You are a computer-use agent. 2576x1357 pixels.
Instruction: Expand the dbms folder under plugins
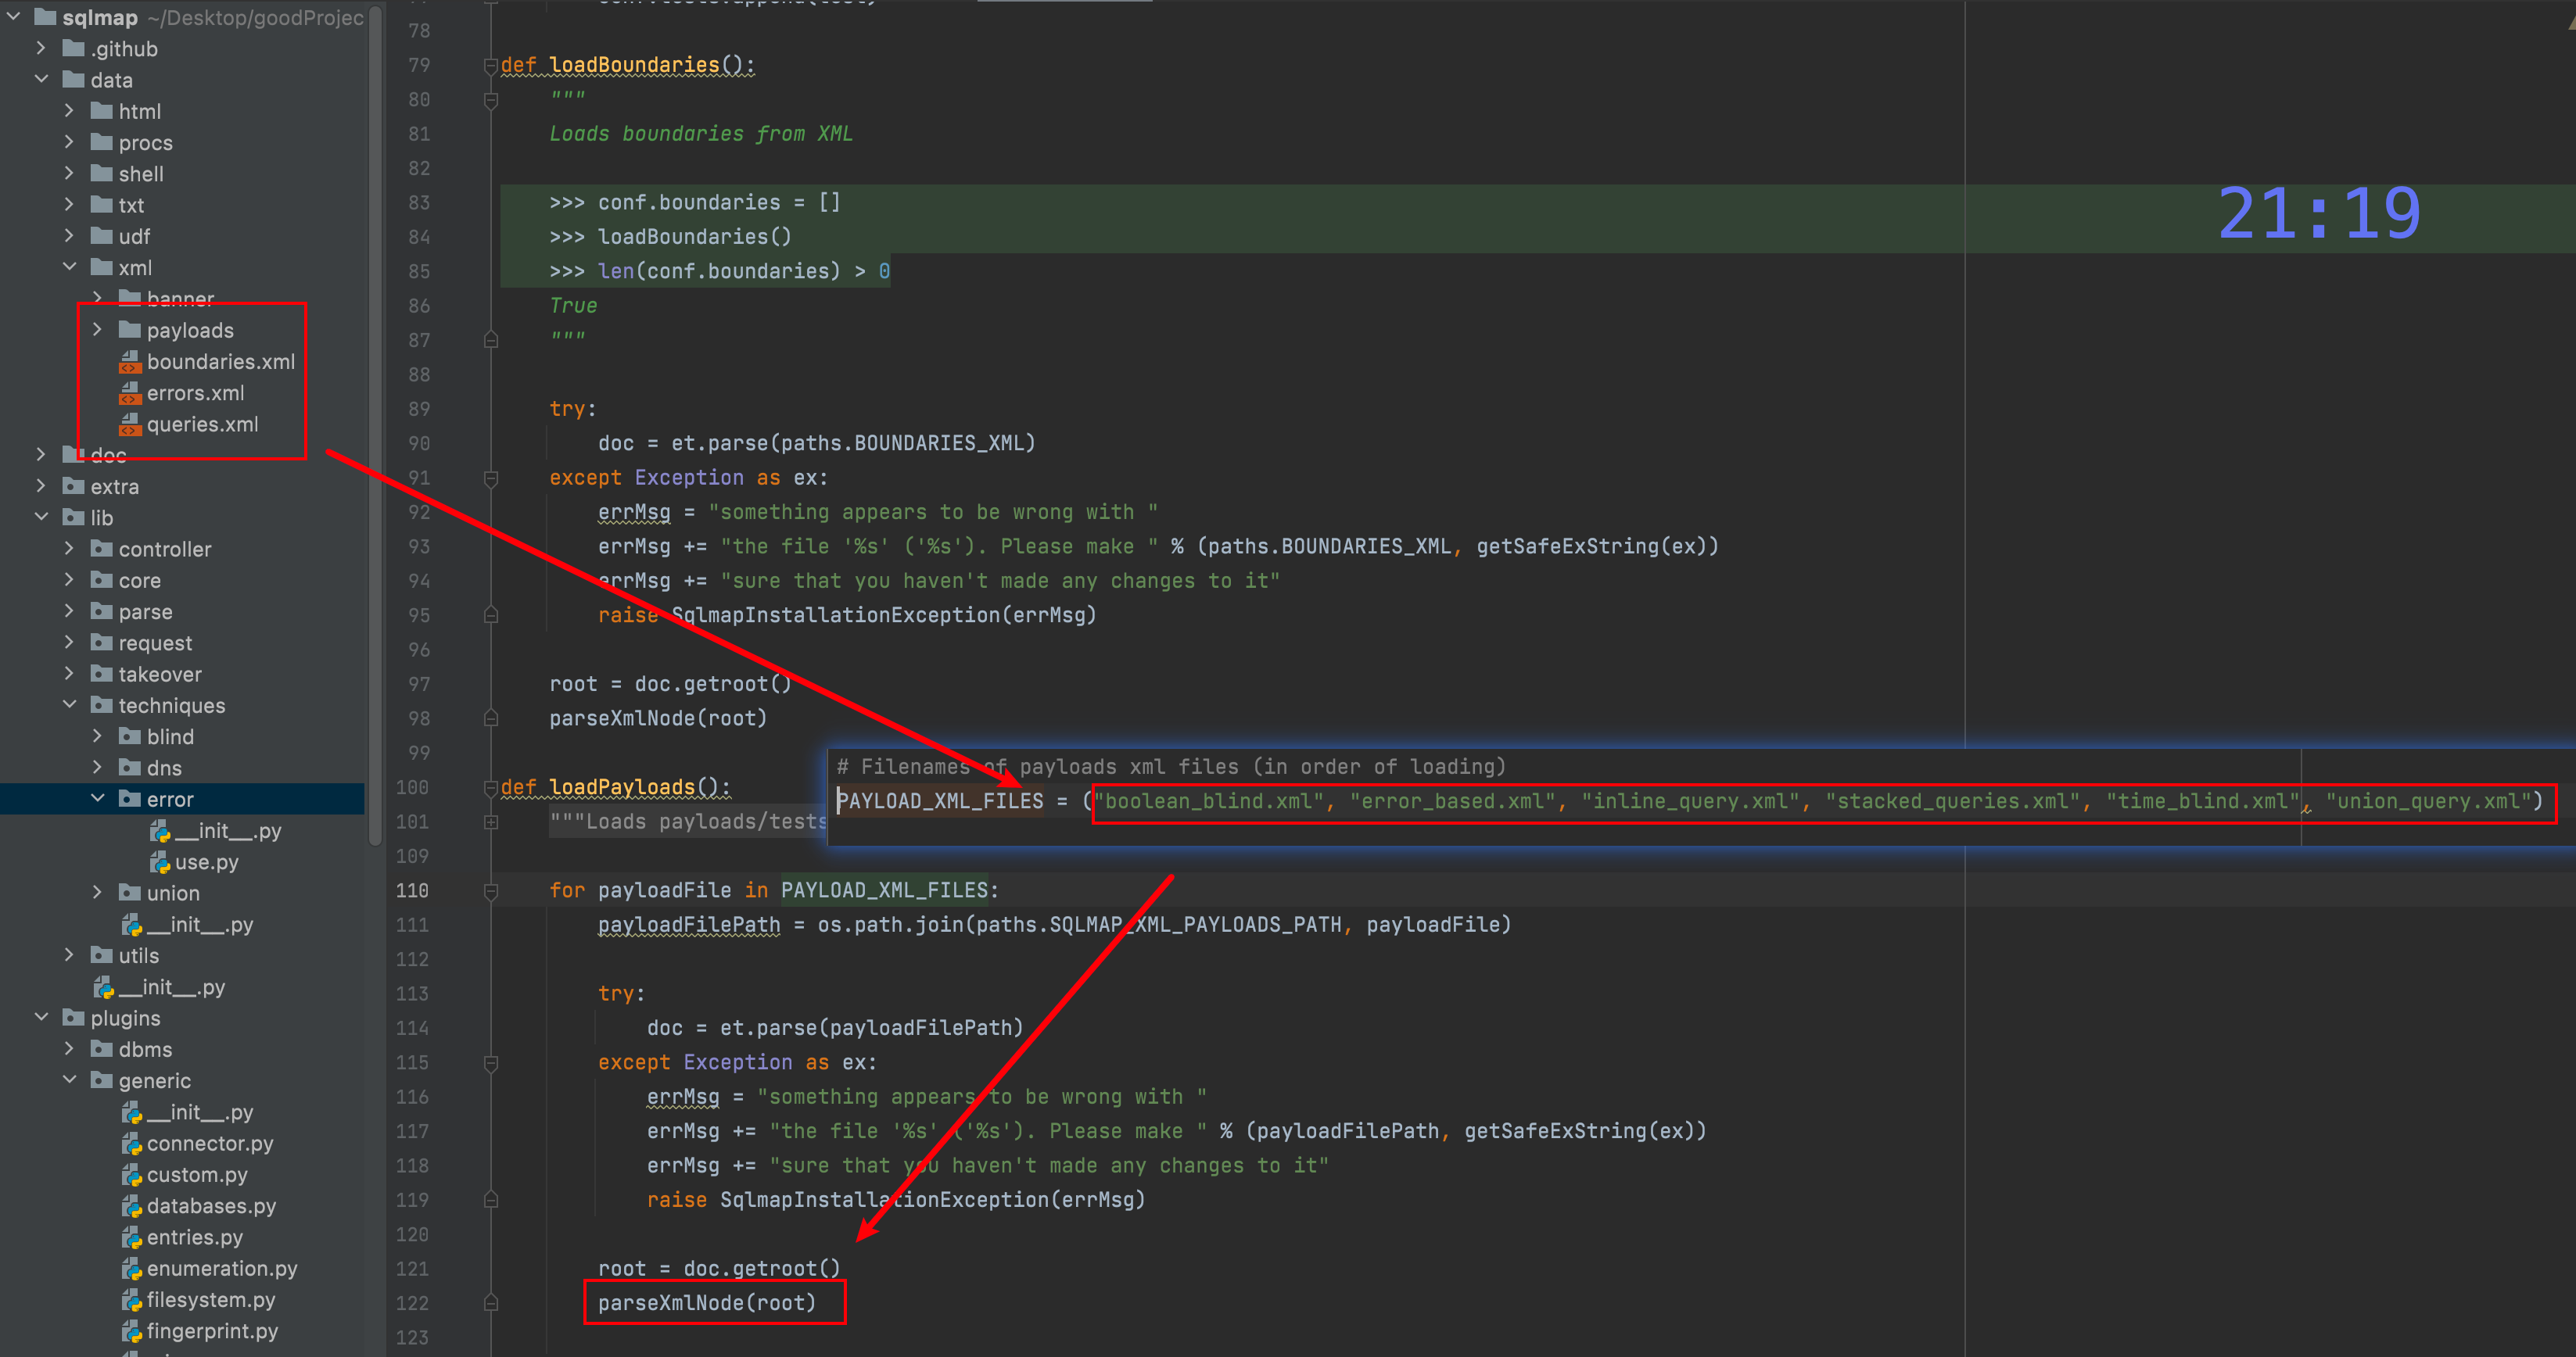coord(69,1049)
